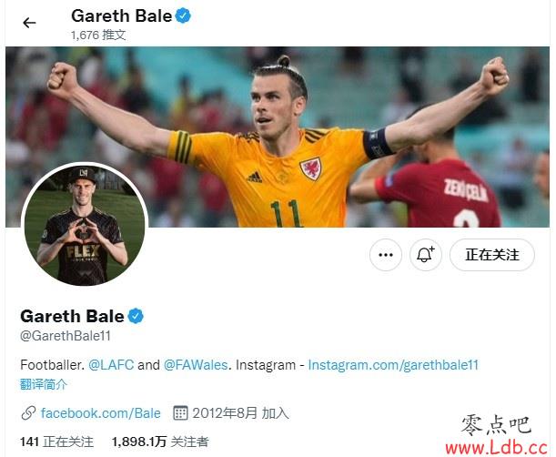This screenshot has height=457, width=556.
Task: Visit Instagram.com/garethbale11 link
Action: [x=393, y=365]
